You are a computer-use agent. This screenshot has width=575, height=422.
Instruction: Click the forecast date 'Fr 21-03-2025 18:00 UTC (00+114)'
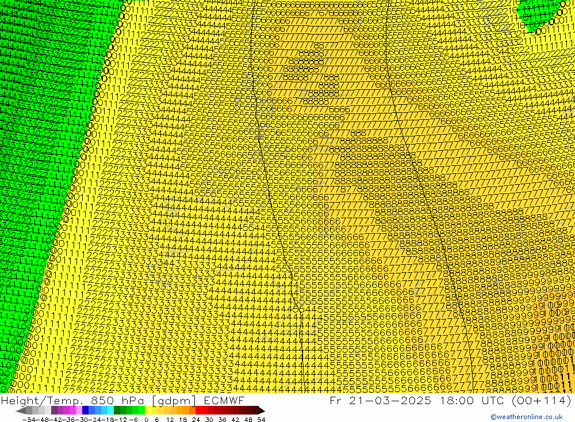point(450,400)
